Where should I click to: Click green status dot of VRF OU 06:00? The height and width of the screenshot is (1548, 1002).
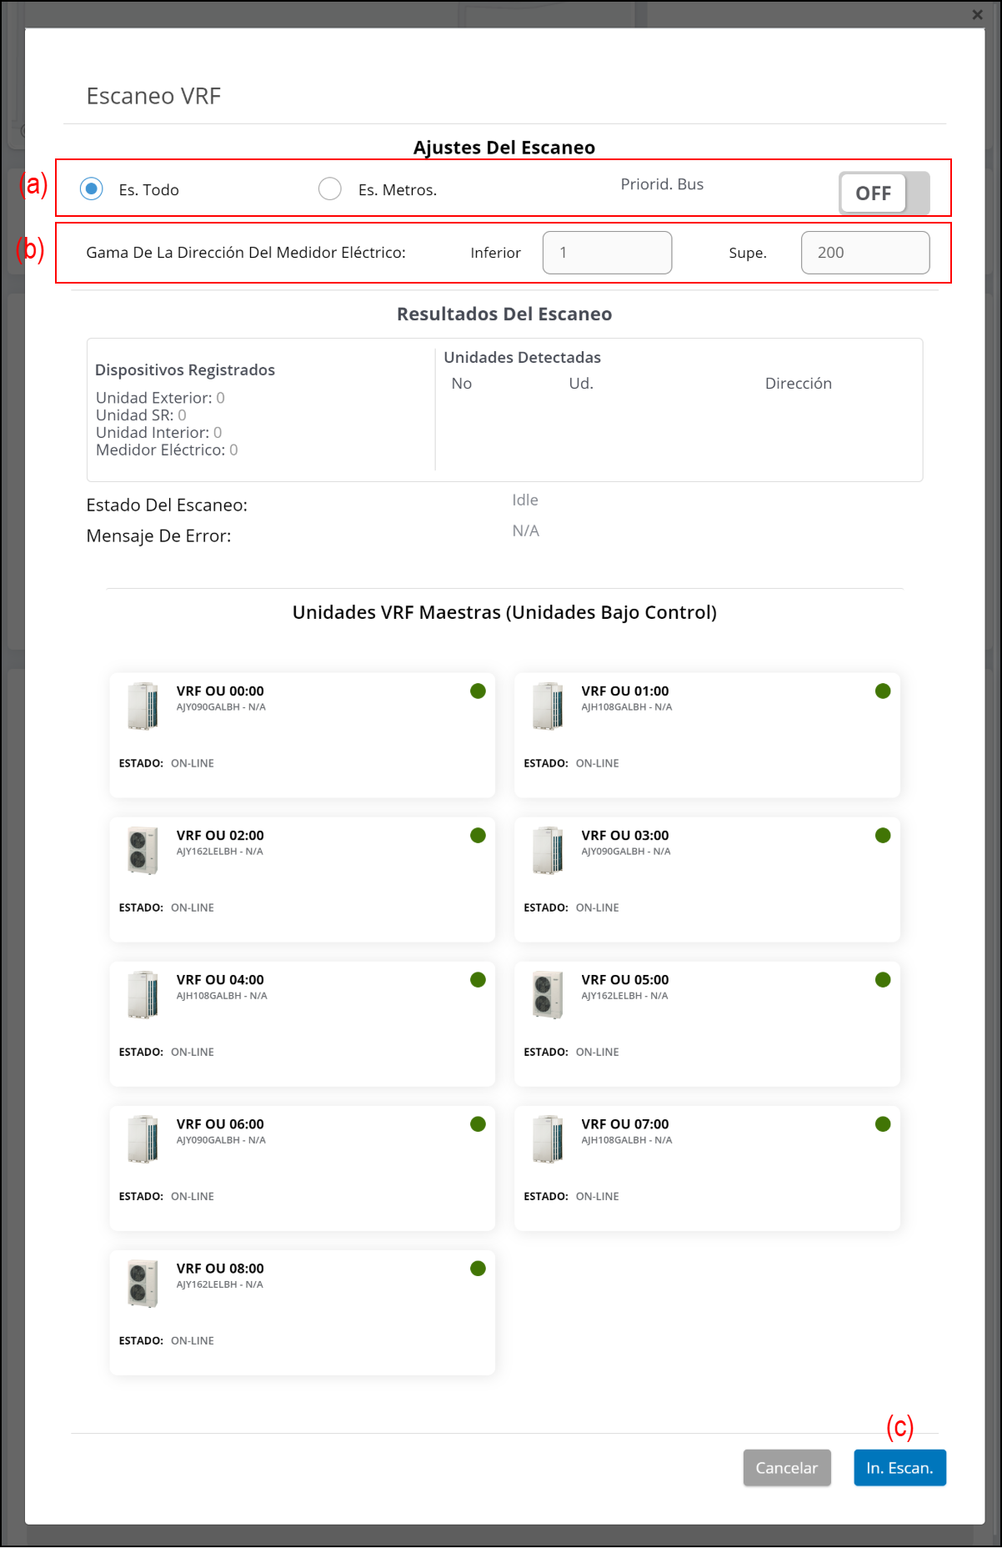(478, 1124)
